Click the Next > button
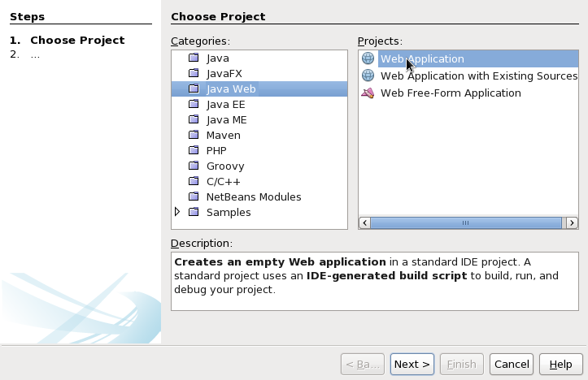This screenshot has width=588, height=380. pos(412,364)
